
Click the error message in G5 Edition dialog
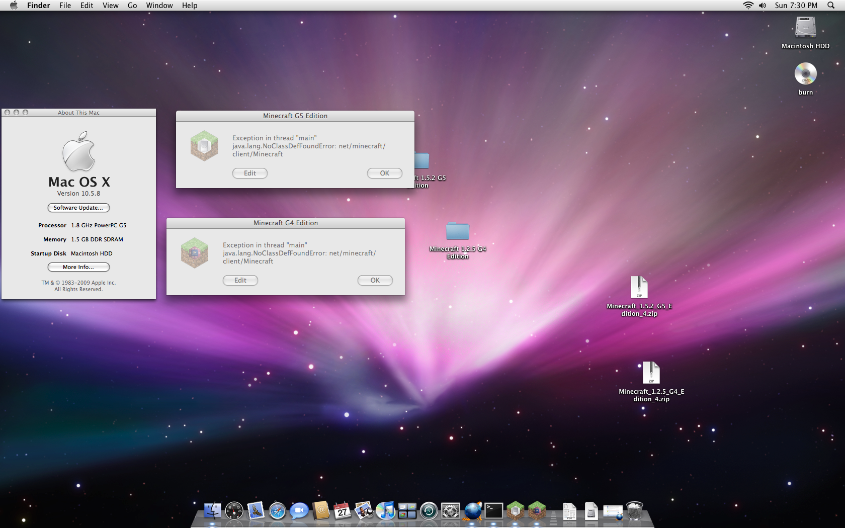[x=309, y=146]
